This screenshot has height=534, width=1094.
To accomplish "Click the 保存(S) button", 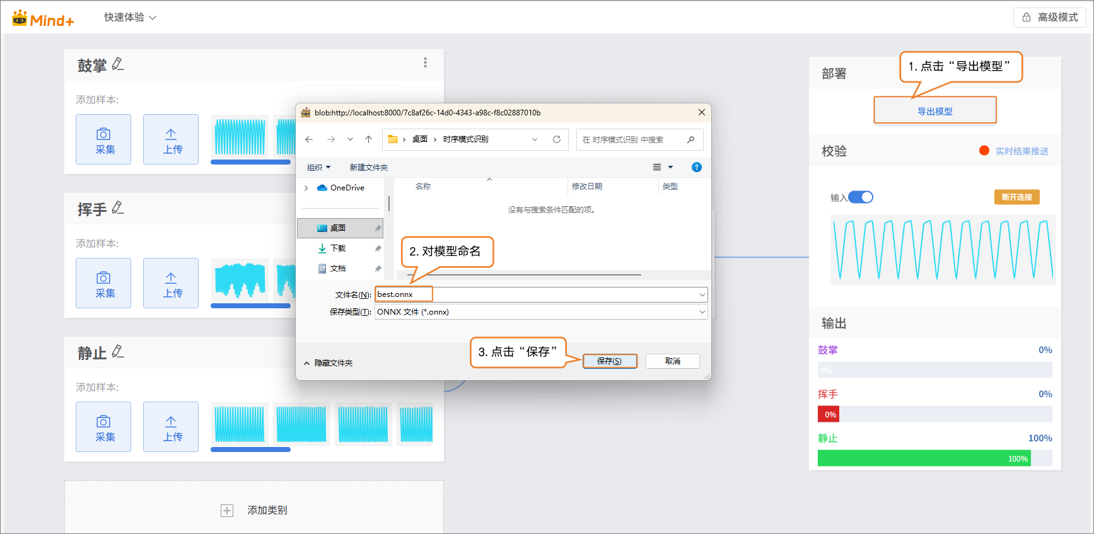I will click(x=609, y=361).
